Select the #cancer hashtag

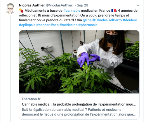tap(43, 25)
